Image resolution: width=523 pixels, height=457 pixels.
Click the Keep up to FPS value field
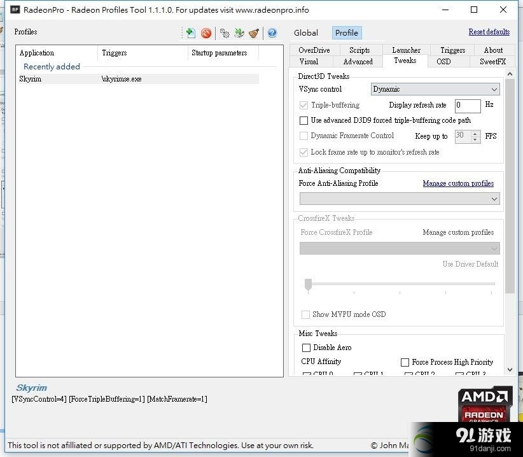pos(463,136)
